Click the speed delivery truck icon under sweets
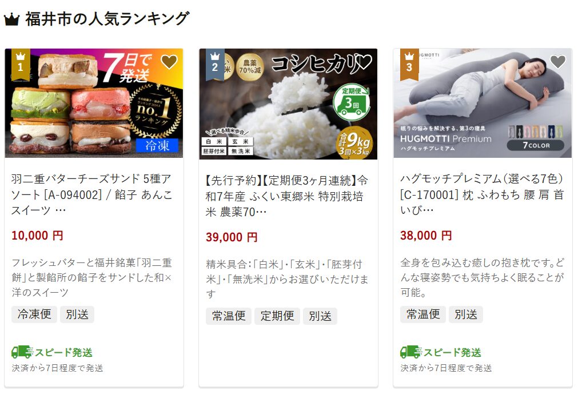Image resolution: width=578 pixels, height=394 pixels. [22, 352]
